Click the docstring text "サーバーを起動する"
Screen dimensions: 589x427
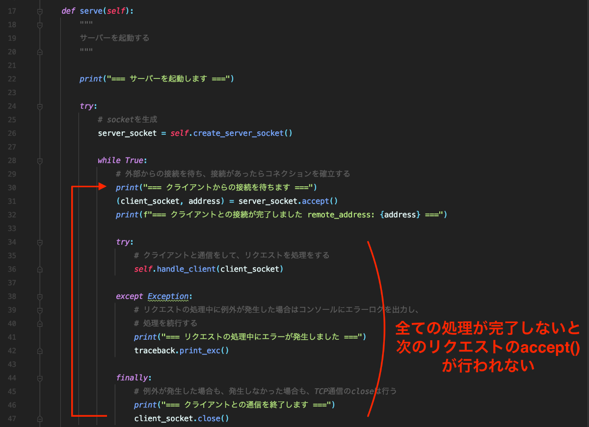coord(114,38)
